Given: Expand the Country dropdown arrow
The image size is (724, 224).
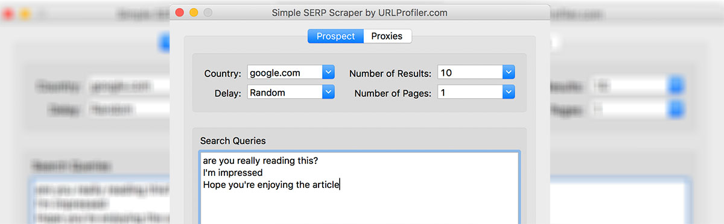Looking at the screenshot, I should pos(328,73).
